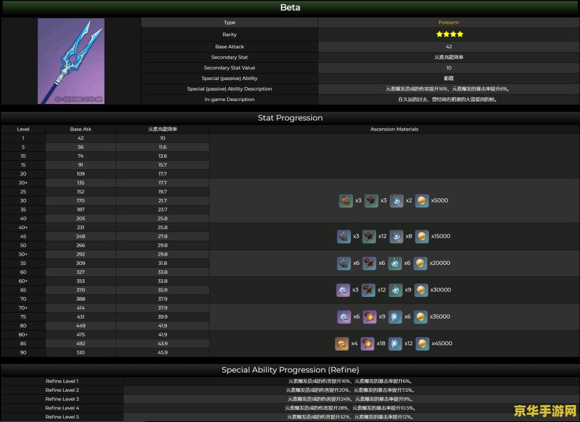Viewport: 580px width, 422px height.
Task: Click the Mora coin icon beside x45000
Action: click(x=422, y=343)
